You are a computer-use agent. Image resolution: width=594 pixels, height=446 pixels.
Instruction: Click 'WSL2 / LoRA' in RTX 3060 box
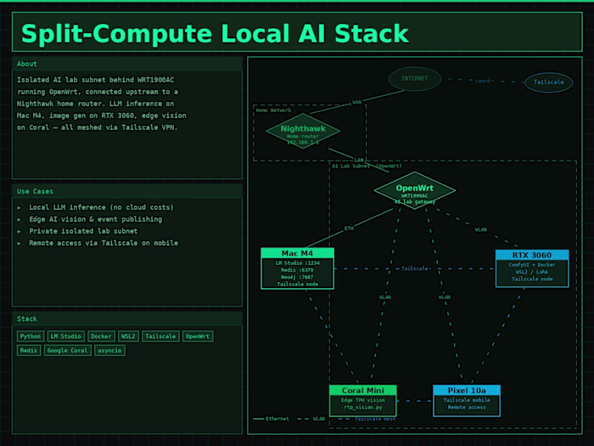coord(532,272)
